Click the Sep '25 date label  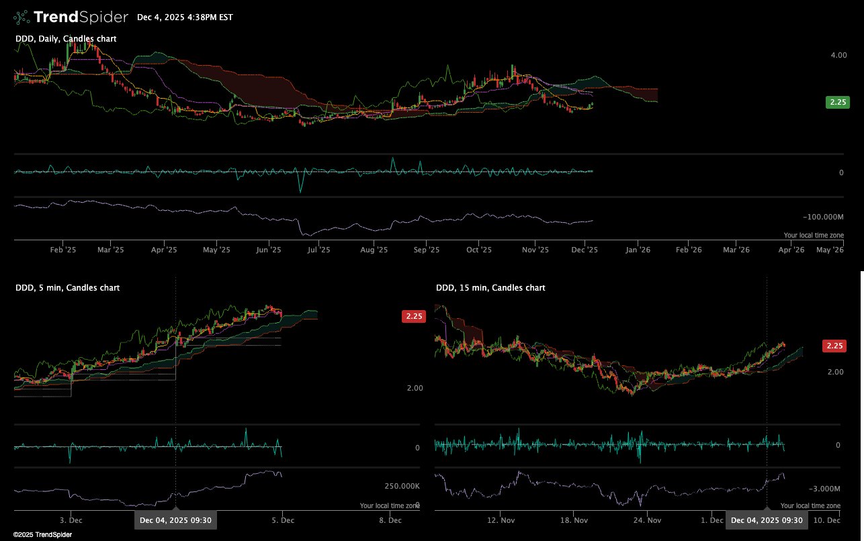point(427,250)
